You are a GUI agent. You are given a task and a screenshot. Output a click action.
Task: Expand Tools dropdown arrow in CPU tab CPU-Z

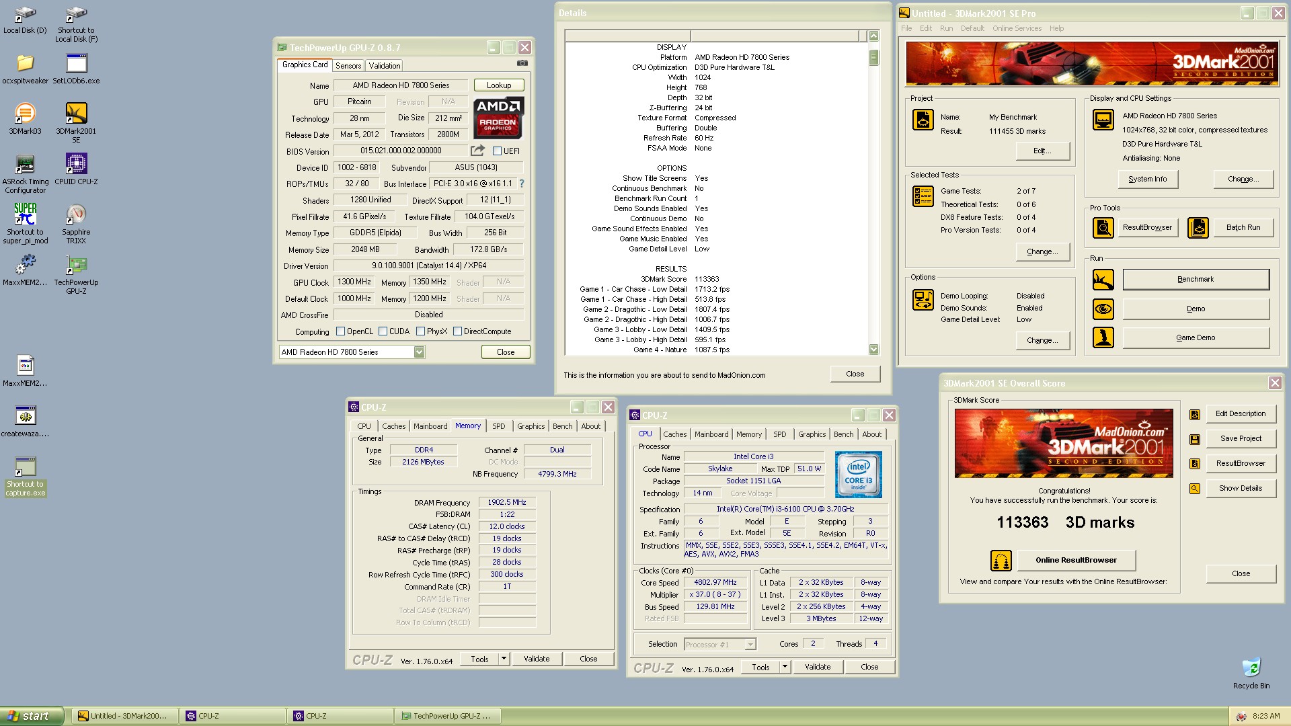[784, 667]
